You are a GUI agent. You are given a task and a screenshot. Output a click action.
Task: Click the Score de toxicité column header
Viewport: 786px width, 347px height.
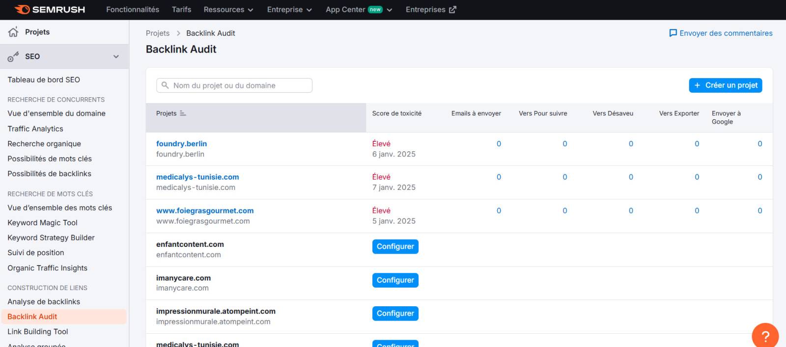[396, 113]
